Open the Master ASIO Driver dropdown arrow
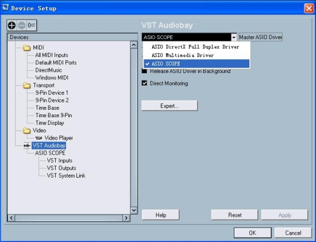The width and height of the screenshot is (316, 242). (x=234, y=37)
